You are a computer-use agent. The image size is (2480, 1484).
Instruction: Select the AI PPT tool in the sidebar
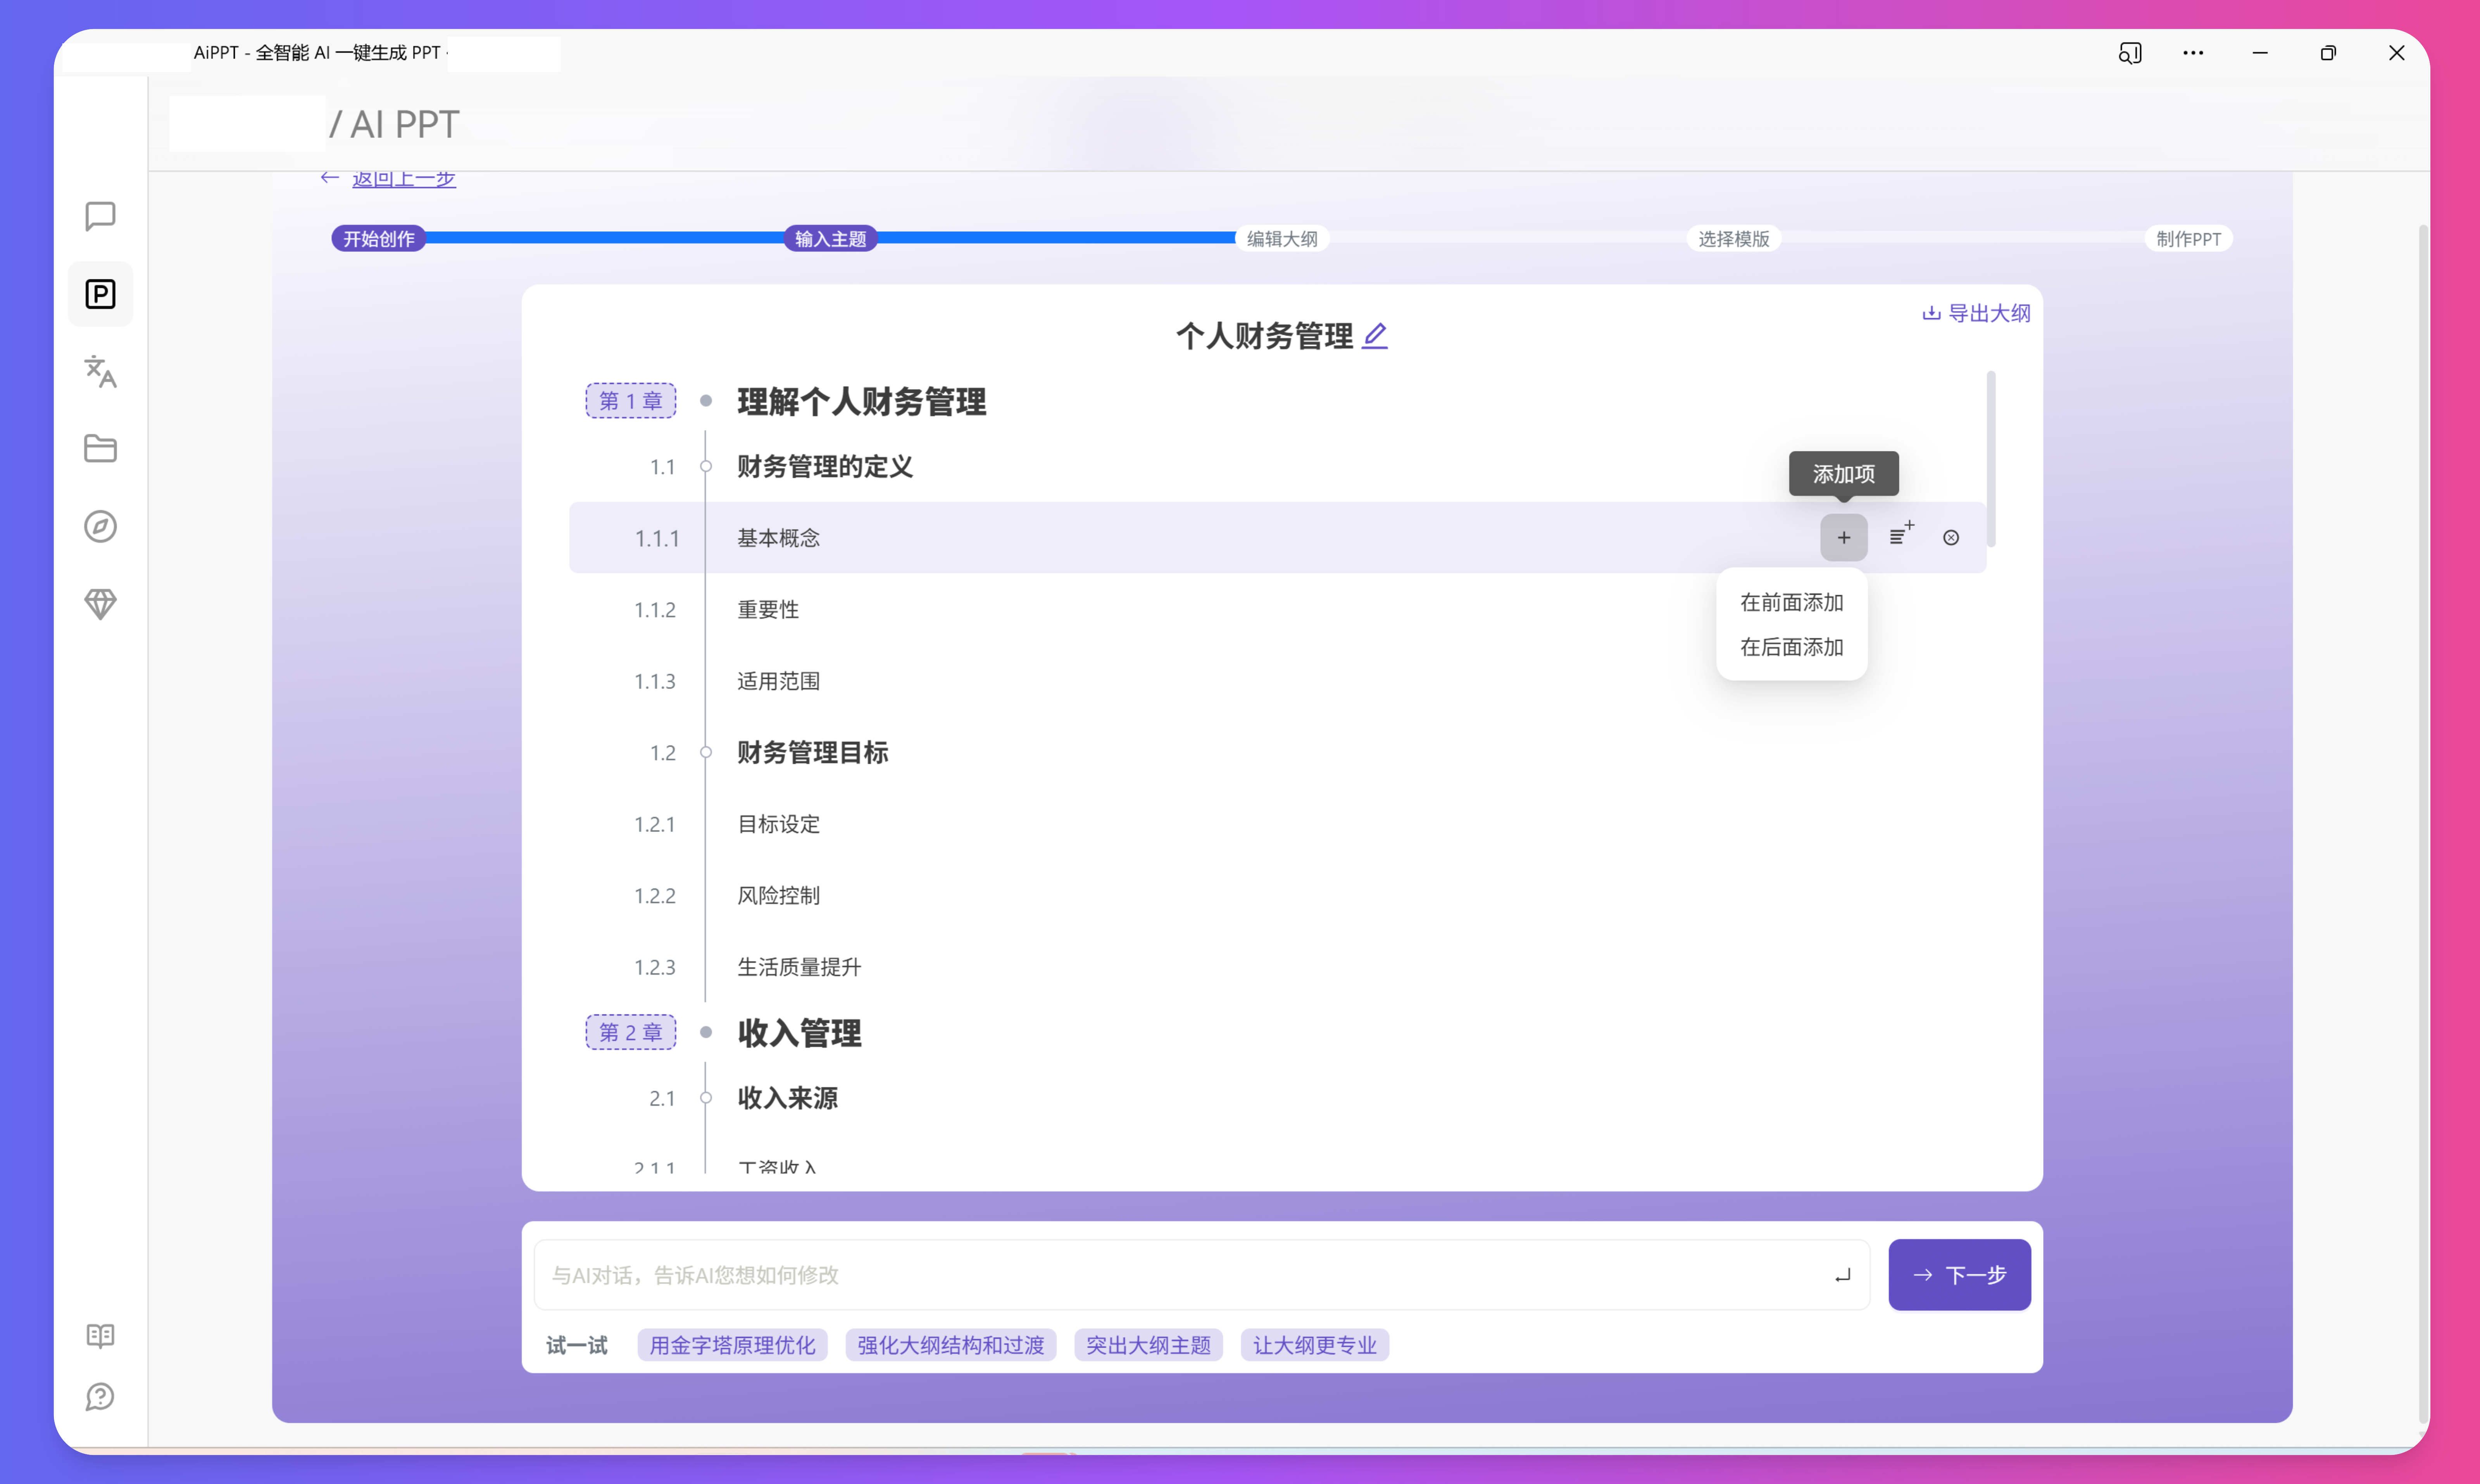(x=100, y=293)
